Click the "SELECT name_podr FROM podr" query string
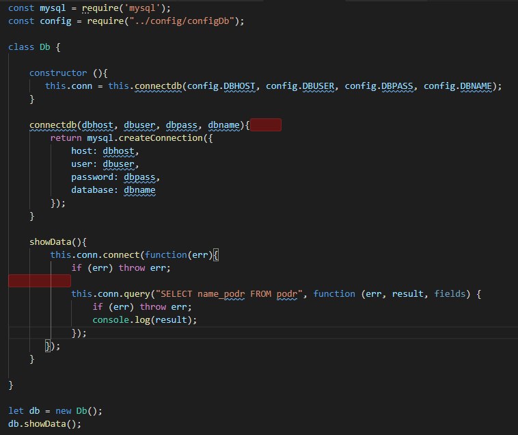This screenshot has width=518, height=435. (229, 294)
